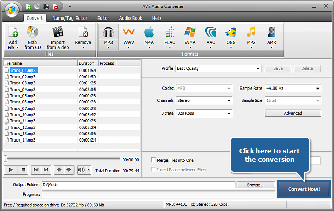Image resolution: width=334 pixels, height=211 pixels.
Task: Click the Add File ribbon icon
Action: (x=13, y=32)
